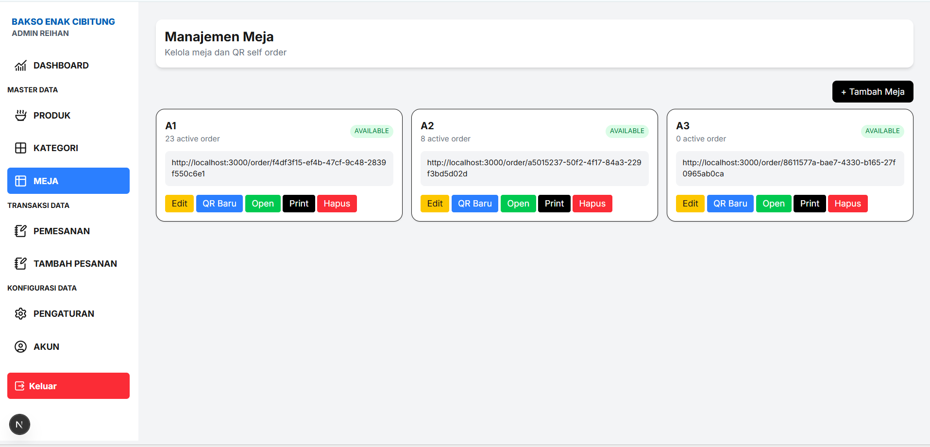Delete table A2 with Hapus
This screenshot has height=447, width=930.
point(592,204)
